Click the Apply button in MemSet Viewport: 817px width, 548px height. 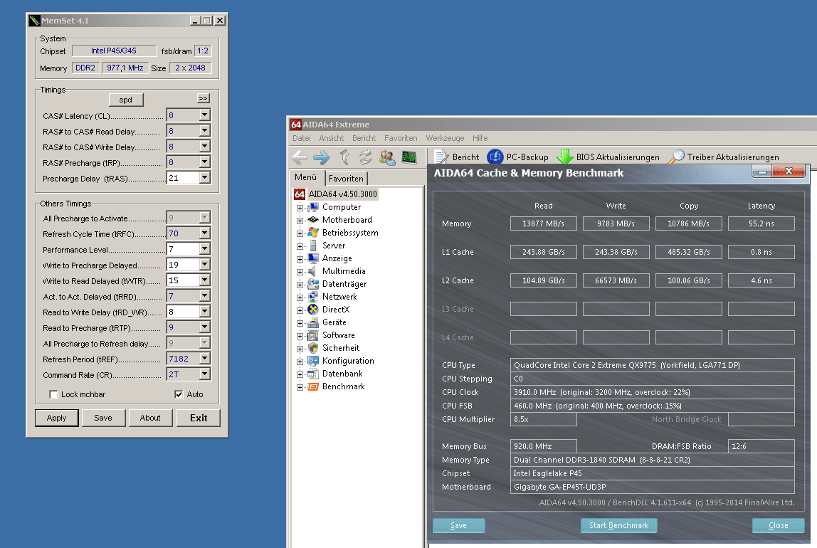(57, 418)
